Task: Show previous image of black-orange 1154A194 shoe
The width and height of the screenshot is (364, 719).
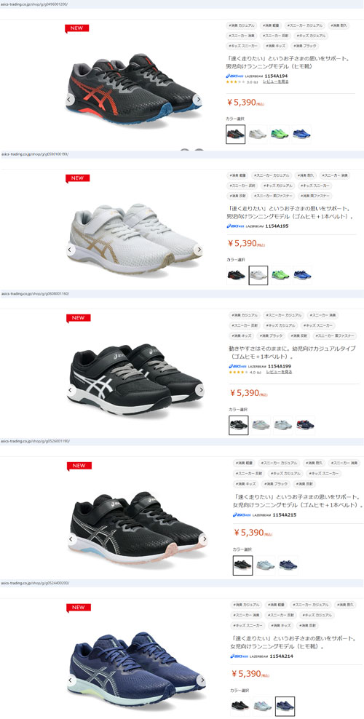Action: 70,99
